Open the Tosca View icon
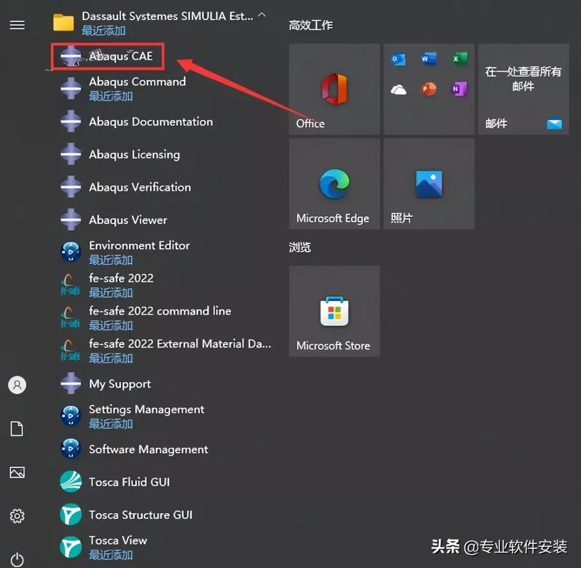Viewport: 581px width, 568px height. coord(71,547)
